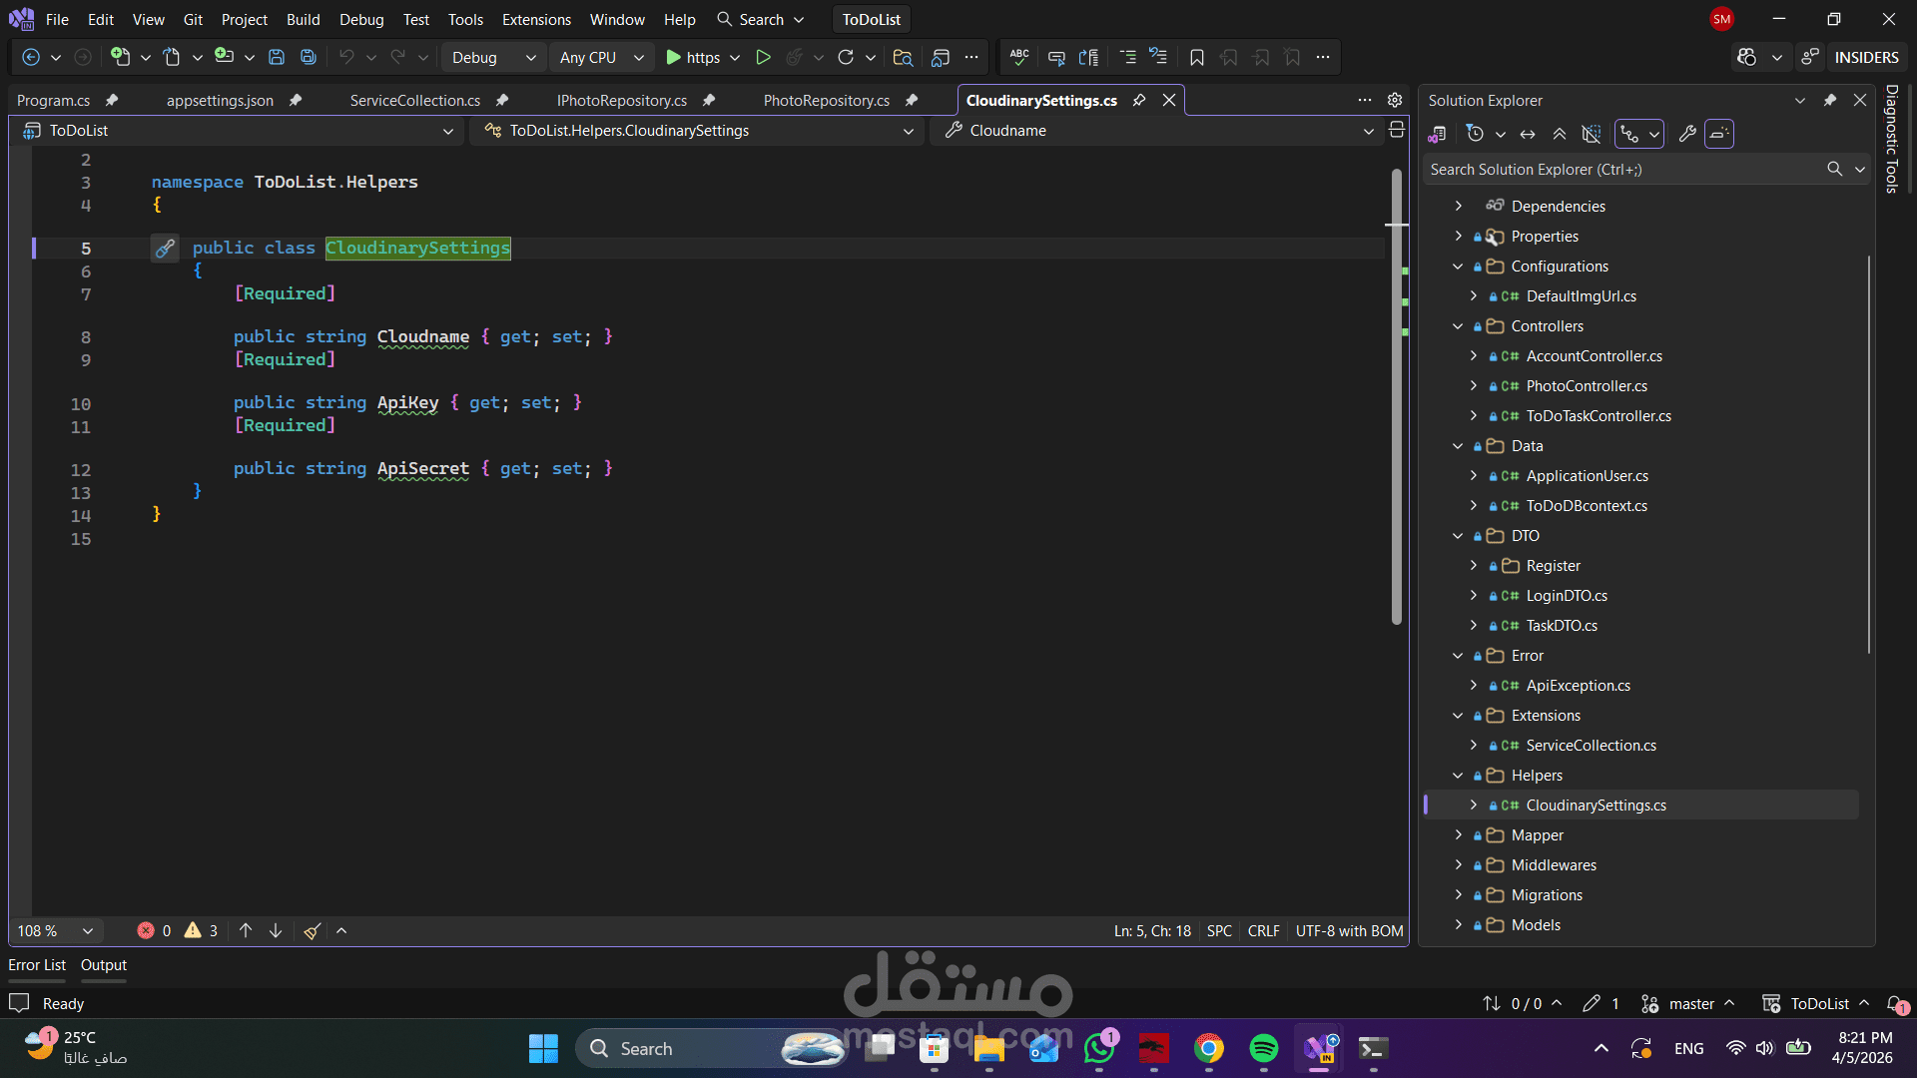Switch to the PhotoRepository.cs tab
The width and height of the screenshot is (1917, 1078).
(826, 100)
